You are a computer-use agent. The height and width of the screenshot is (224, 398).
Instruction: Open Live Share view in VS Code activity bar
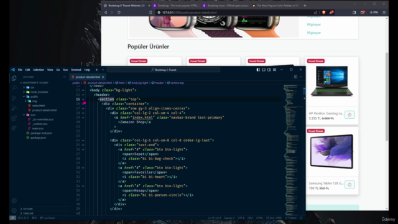click(14, 128)
